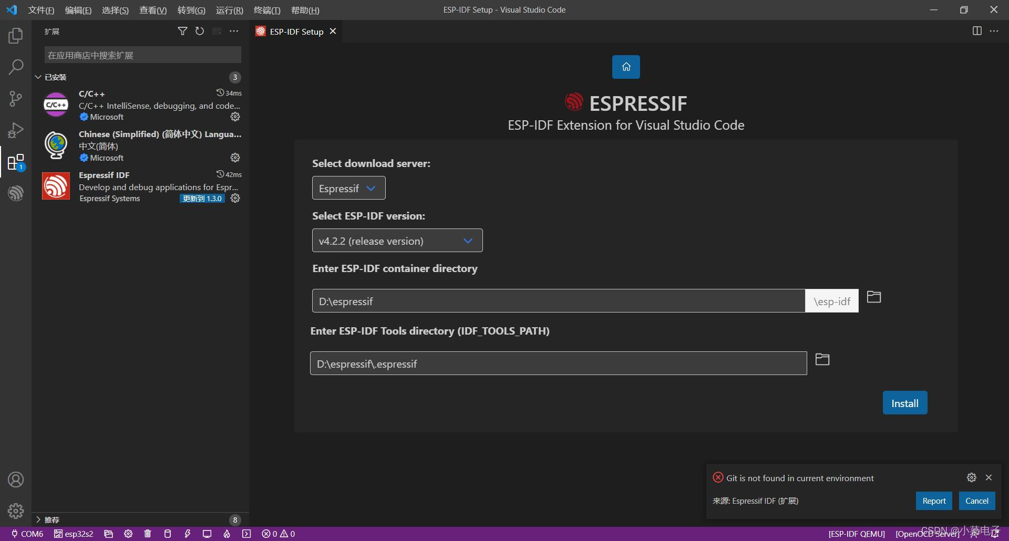Focus the extensions marketplace search box
This screenshot has width=1009, height=541.
click(142, 55)
